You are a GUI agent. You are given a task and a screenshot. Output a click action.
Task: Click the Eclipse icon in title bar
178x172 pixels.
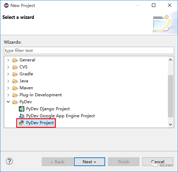tap(6, 6)
